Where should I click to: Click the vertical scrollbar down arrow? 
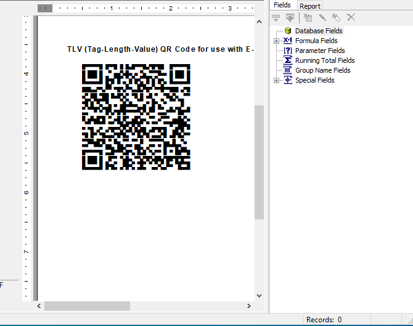tap(259, 296)
